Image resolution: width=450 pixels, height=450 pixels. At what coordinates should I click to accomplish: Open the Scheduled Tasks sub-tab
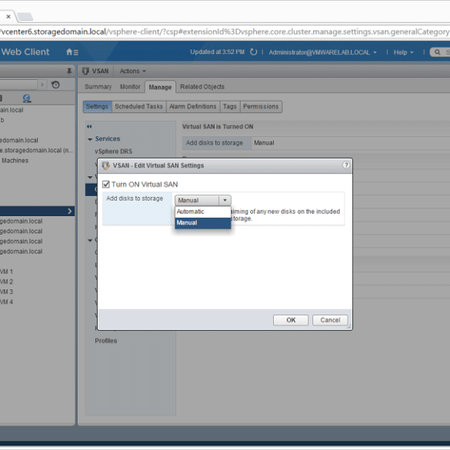tap(138, 106)
